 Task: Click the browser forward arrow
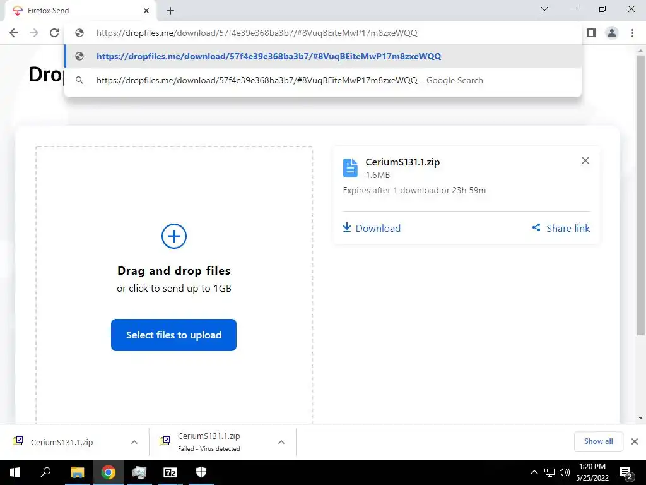point(34,33)
